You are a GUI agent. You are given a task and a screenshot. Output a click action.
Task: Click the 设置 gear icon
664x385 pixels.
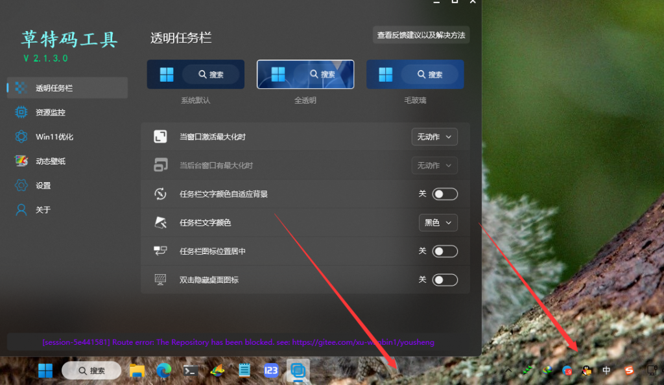[x=21, y=185]
